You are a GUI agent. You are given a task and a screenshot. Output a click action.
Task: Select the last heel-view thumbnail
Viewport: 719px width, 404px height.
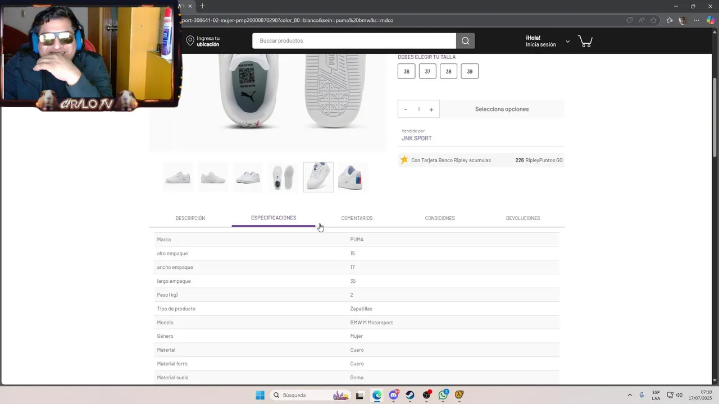click(x=352, y=177)
